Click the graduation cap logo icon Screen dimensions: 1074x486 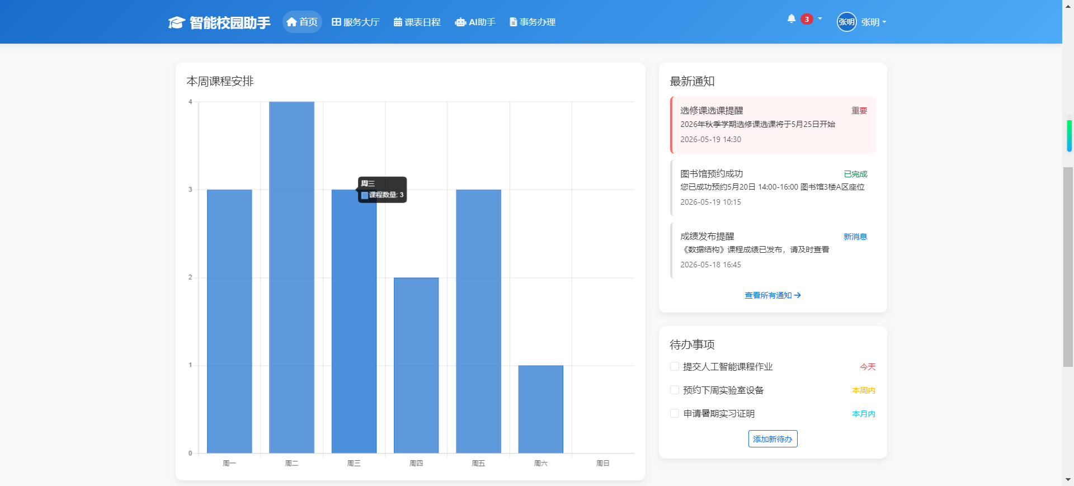coord(177,22)
